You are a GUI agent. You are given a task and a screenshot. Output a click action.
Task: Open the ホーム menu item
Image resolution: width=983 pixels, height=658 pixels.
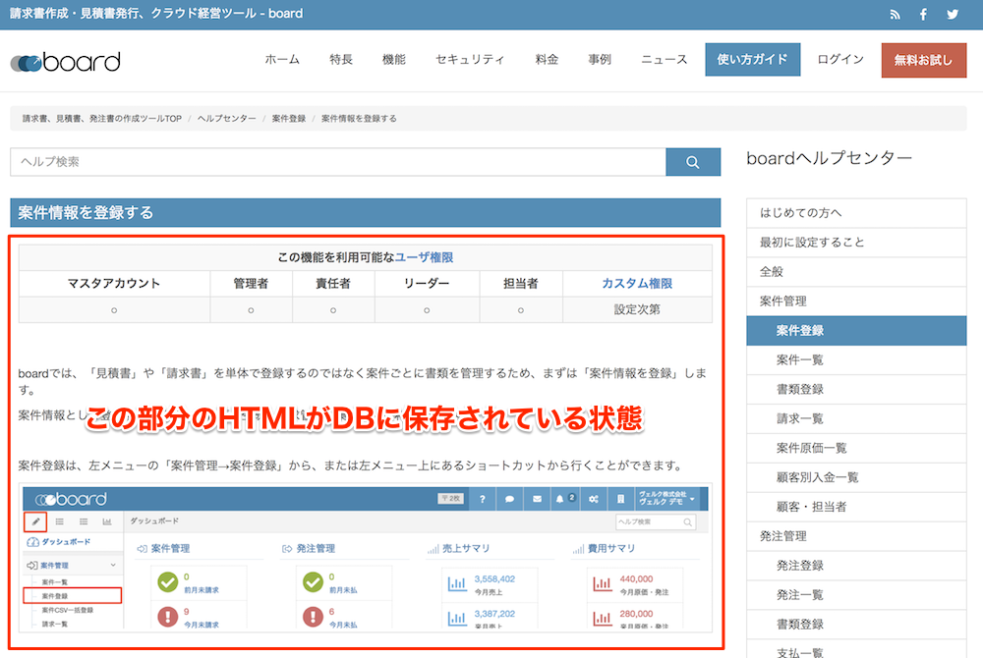click(282, 60)
